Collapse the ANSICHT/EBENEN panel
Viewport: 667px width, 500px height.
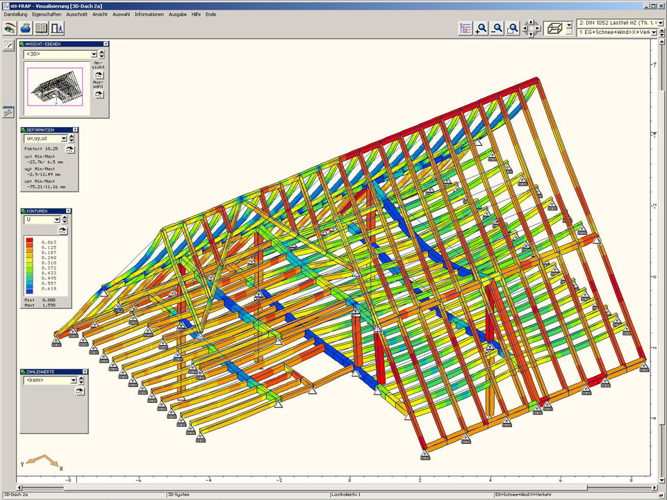tap(106, 44)
